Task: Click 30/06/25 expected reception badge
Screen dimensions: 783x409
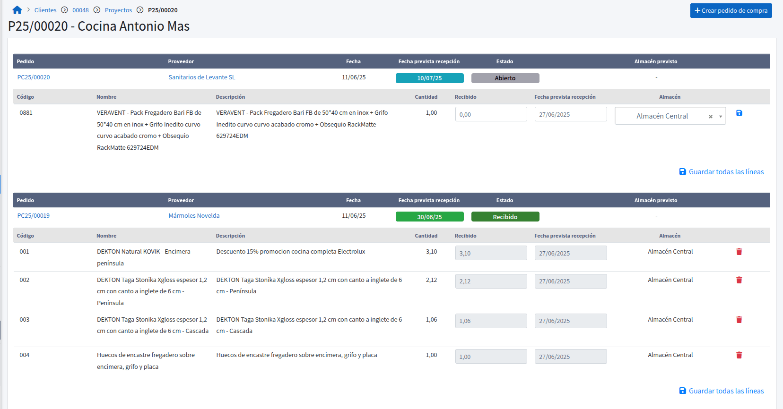Action: point(430,217)
